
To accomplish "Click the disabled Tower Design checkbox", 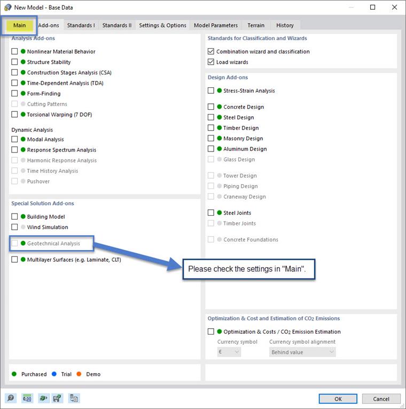I will (211, 175).
